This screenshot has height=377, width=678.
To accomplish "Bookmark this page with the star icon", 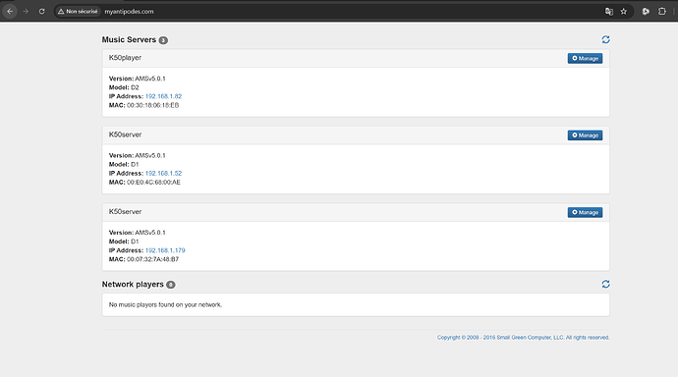I will tap(624, 12).
